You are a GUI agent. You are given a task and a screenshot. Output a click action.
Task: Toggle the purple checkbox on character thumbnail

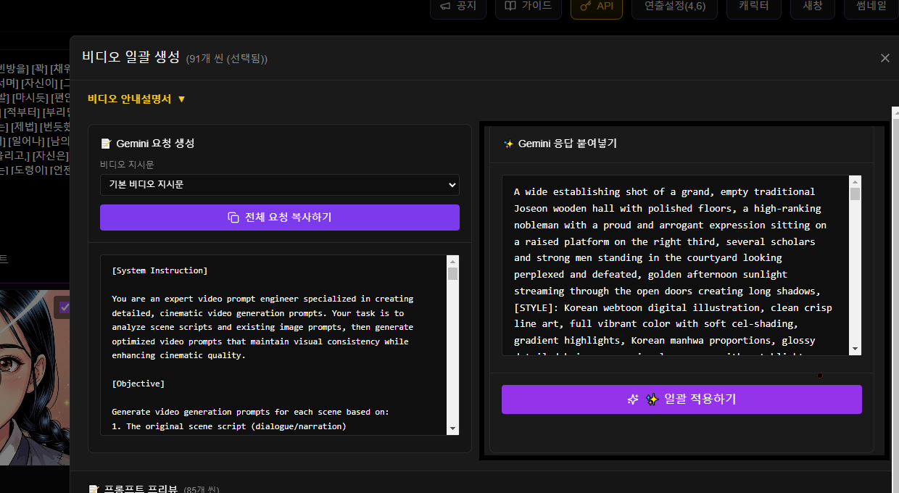click(x=65, y=307)
